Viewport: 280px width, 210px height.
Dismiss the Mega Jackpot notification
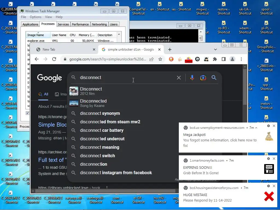pyautogui.click(x=274, y=126)
